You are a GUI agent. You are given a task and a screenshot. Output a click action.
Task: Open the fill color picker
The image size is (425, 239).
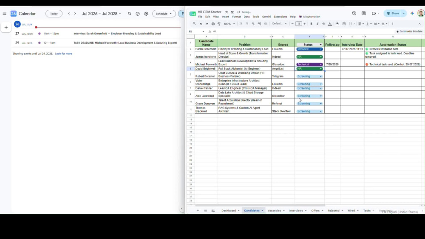click(337, 24)
